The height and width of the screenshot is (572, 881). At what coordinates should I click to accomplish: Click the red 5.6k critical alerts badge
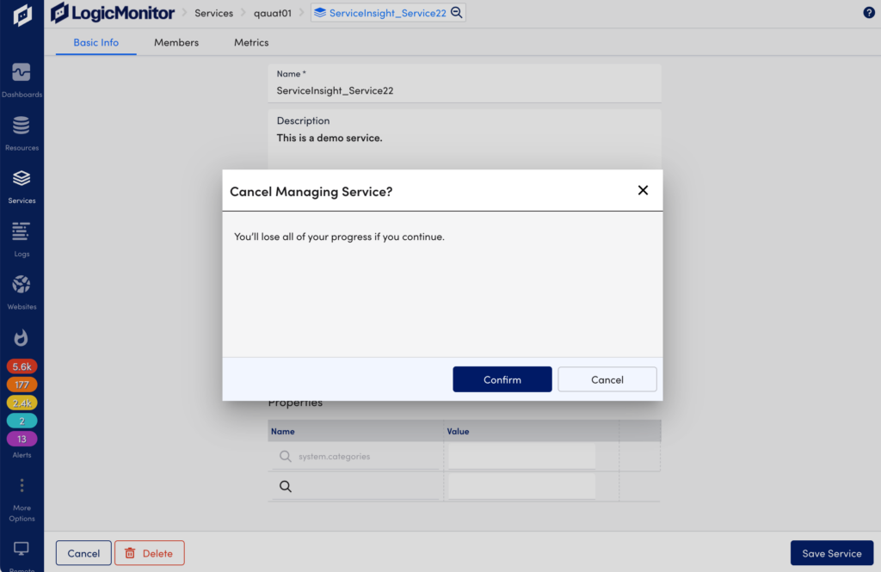click(x=22, y=366)
